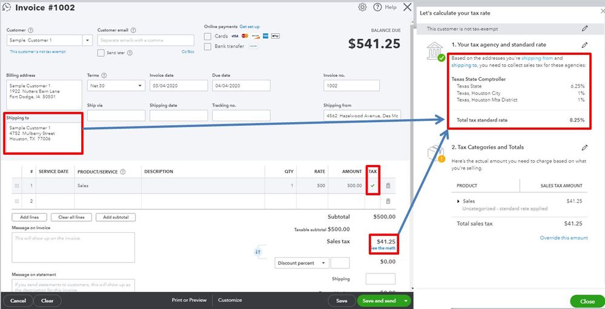Enable the Cards payment checkbox
Viewport: 605px width, 309px height.
(208, 36)
